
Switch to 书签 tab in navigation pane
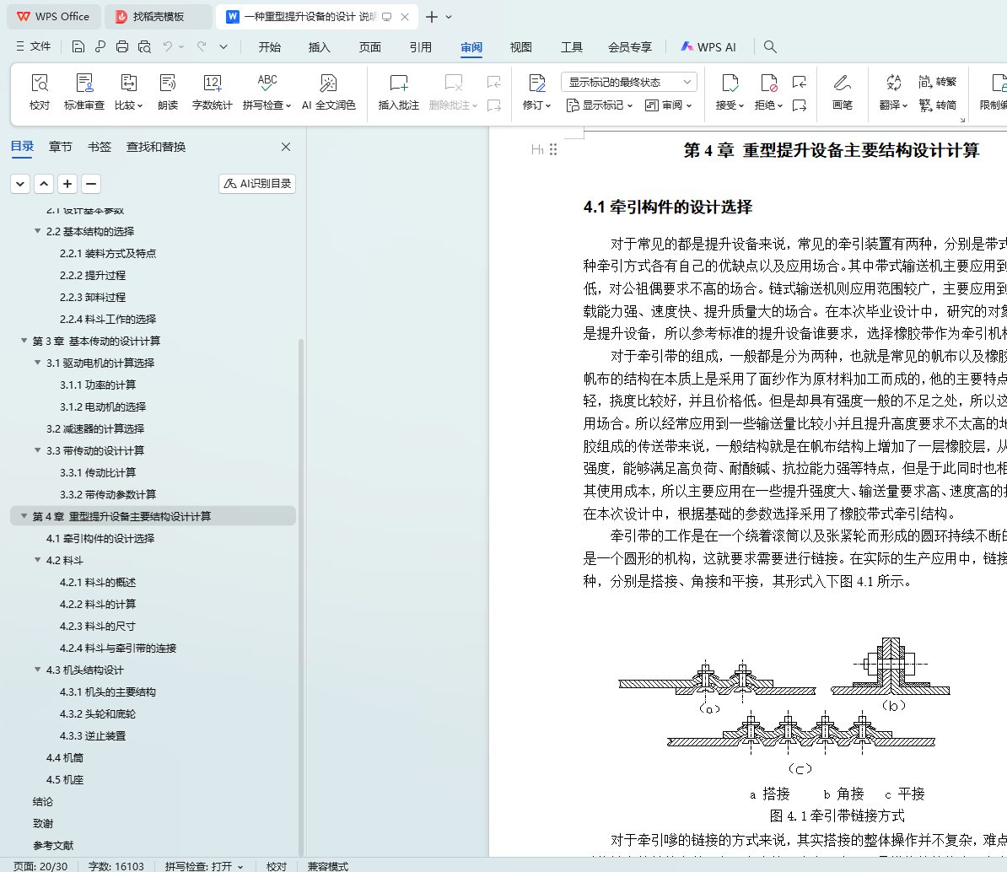click(100, 147)
